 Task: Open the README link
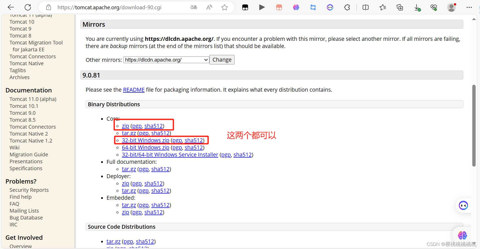(134, 90)
